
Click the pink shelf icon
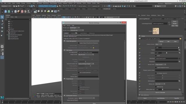tap(22, 12)
